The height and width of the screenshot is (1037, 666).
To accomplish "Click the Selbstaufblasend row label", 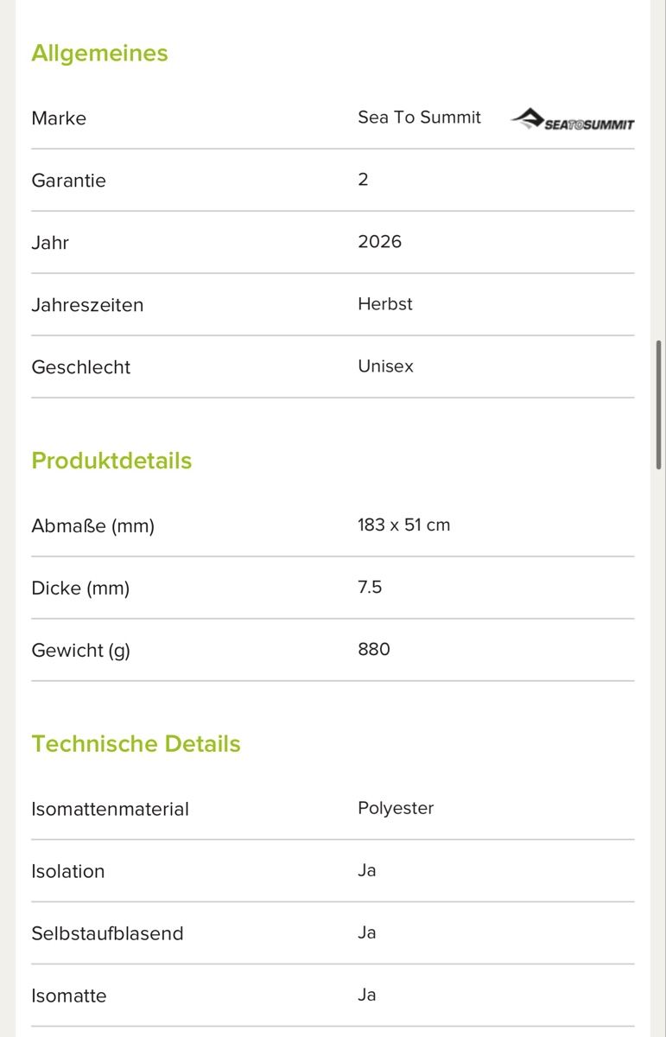I will tap(107, 933).
